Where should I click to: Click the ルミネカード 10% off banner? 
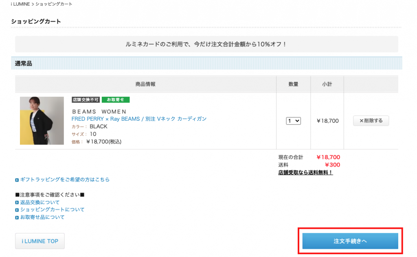[206, 44]
